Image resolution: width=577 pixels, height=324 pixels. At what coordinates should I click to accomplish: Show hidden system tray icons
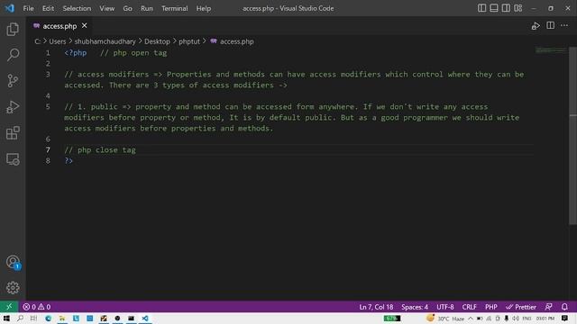point(471,319)
